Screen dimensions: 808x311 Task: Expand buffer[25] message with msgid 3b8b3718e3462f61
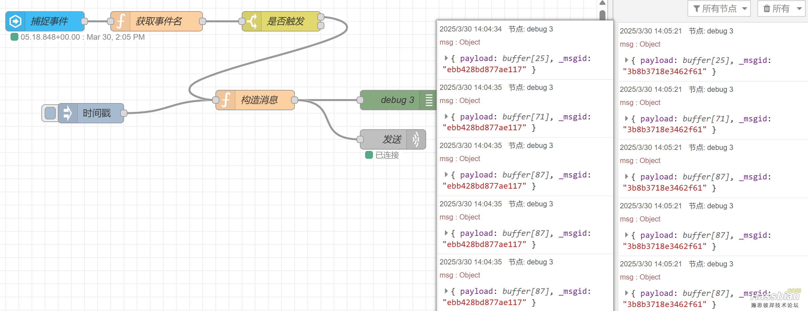[x=626, y=60]
